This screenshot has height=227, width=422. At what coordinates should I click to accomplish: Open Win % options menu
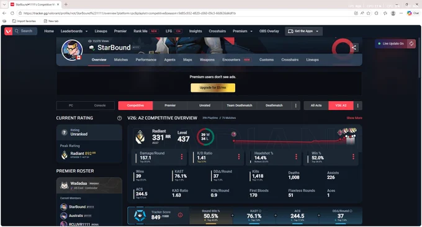[353, 156]
